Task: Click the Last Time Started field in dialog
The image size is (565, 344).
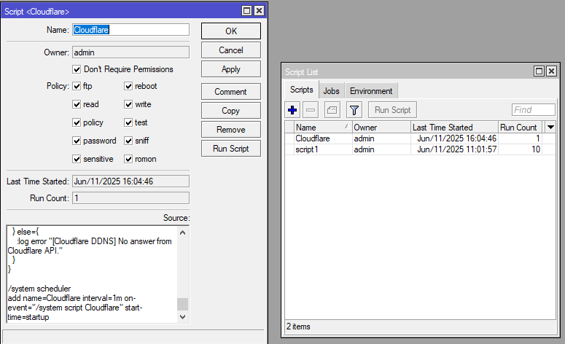Action: click(x=130, y=181)
